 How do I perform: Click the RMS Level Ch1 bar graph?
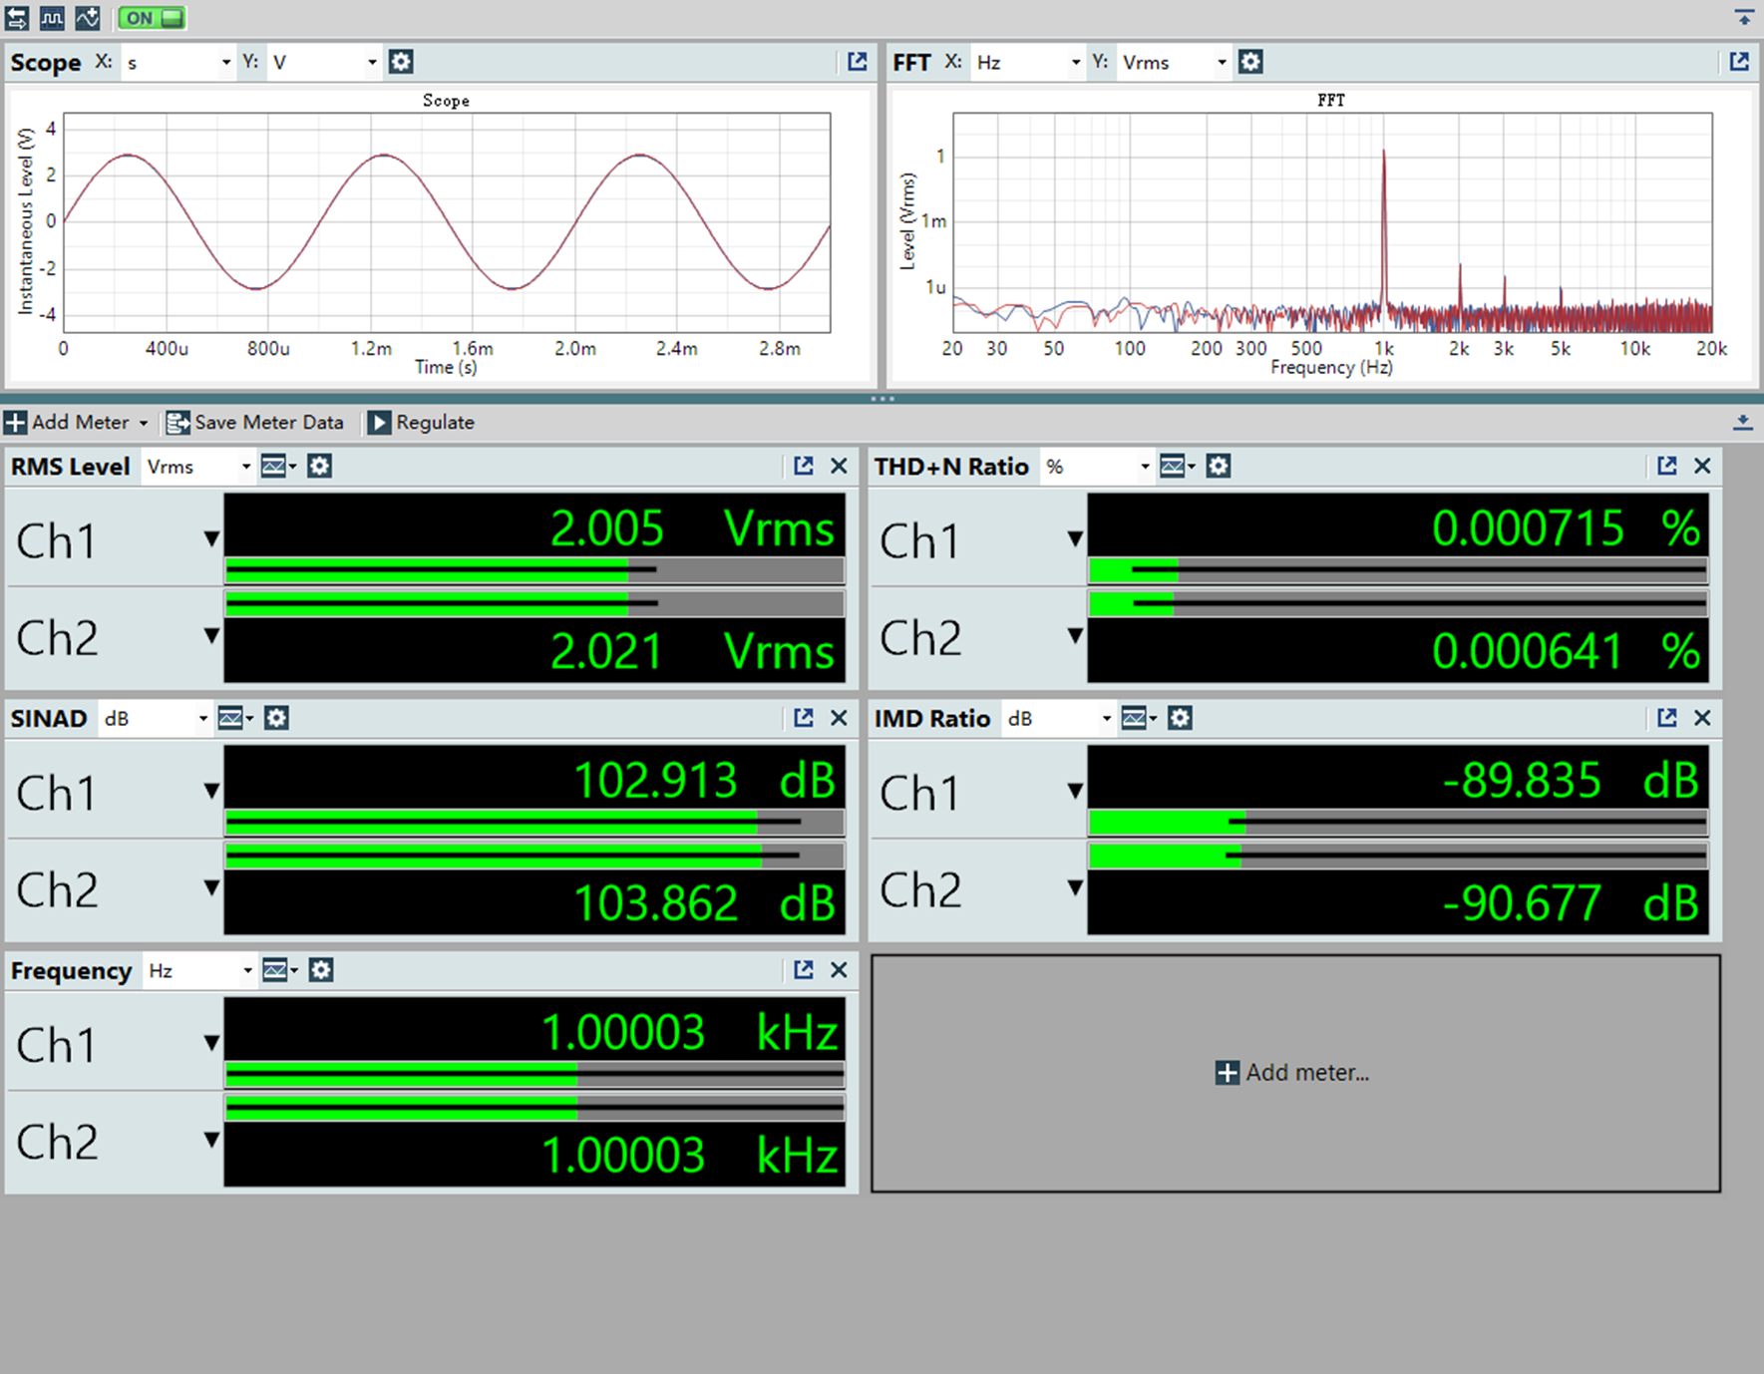[533, 570]
